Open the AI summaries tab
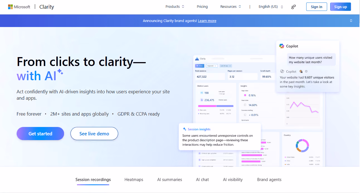Viewport: 360px width, 193px height. pyautogui.click(x=170, y=180)
